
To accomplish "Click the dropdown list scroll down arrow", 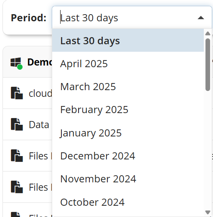I will tap(208, 212).
